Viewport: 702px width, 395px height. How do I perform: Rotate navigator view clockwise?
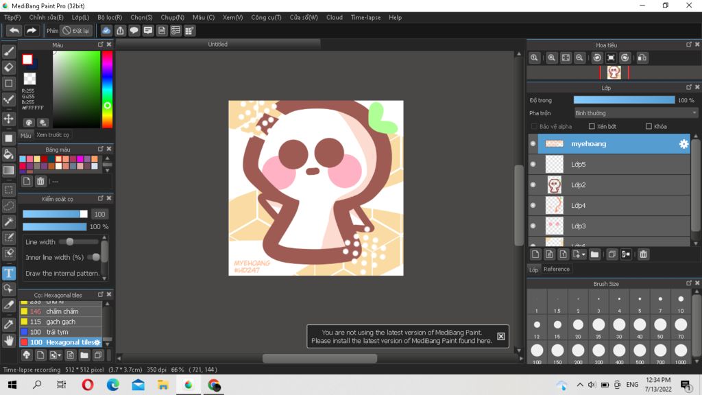pyautogui.click(x=625, y=58)
